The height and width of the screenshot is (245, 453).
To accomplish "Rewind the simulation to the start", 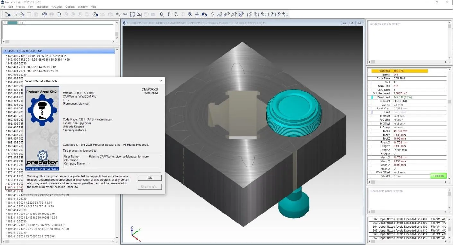I will 44,14.
